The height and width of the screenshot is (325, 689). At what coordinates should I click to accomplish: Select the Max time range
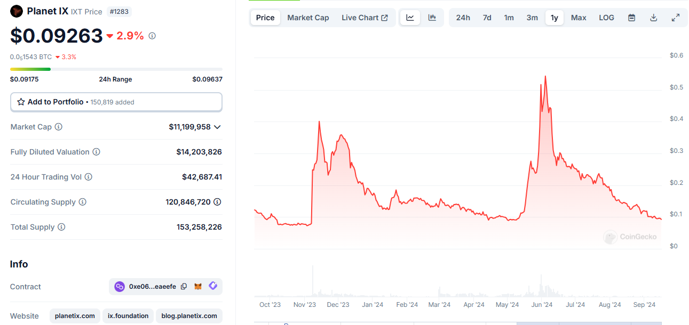point(579,18)
